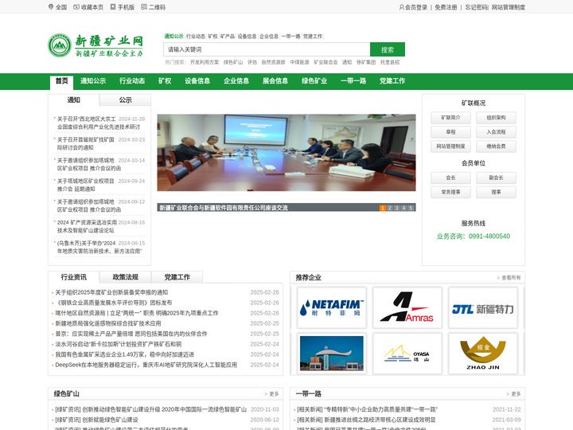
Task: Open the Amras company logo
Action: coord(407,308)
